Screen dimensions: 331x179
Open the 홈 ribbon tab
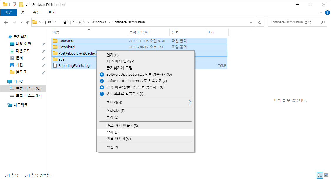[23, 12]
